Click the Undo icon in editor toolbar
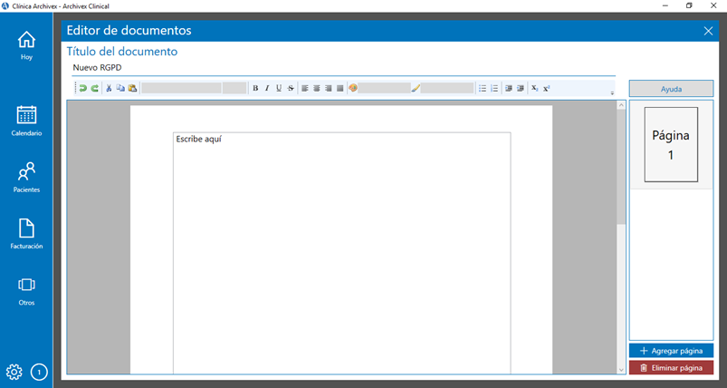 point(83,88)
